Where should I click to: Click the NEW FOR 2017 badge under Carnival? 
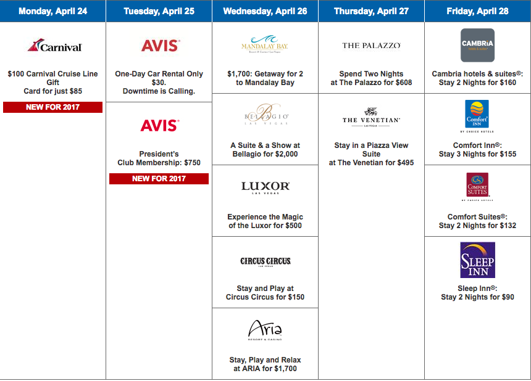point(52,107)
